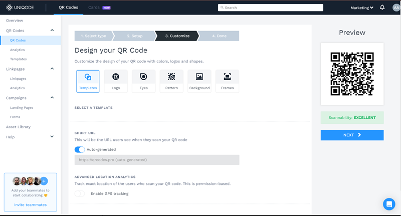
Task: Click the Search input field
Action: 271,8
